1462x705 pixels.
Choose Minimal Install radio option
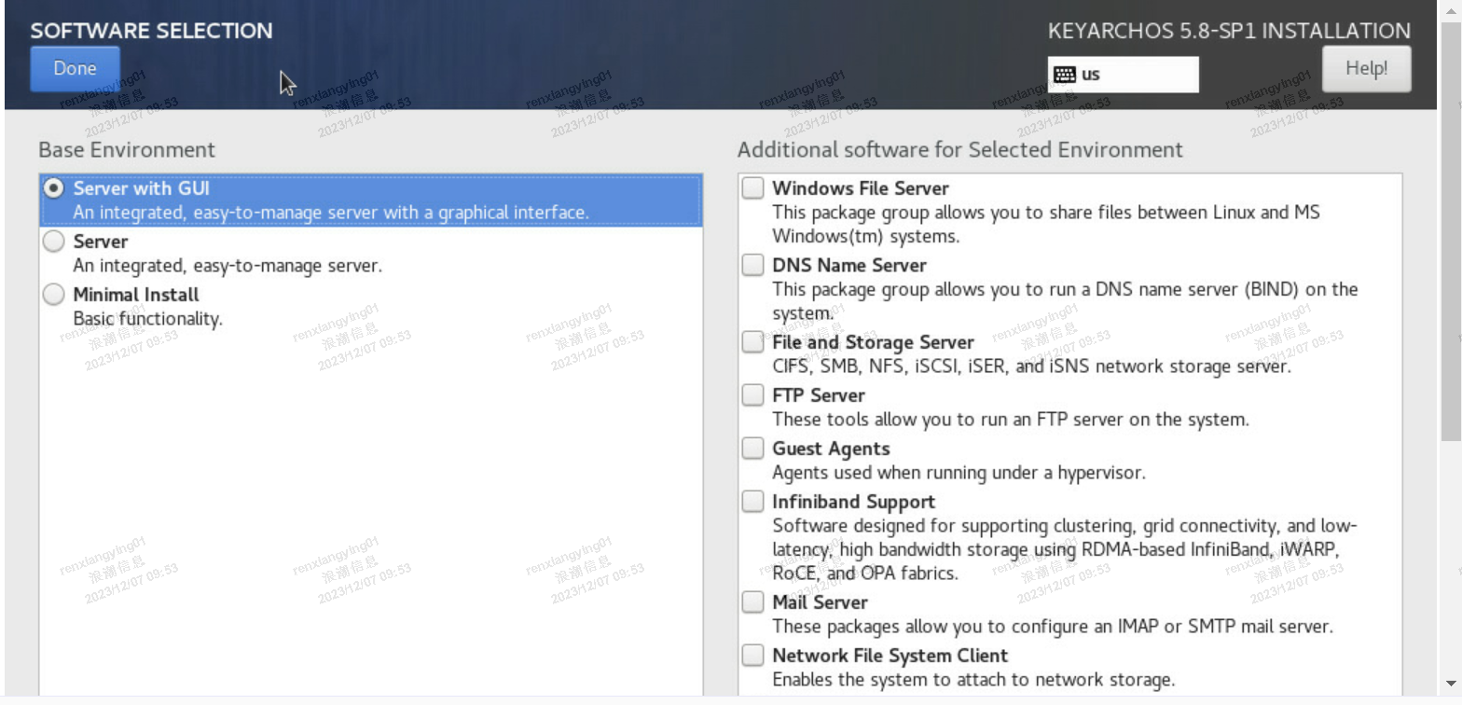[x=55, y=295]
